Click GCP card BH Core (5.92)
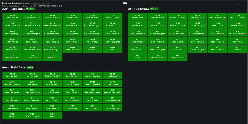The height and width of the screenshot is (124, 248). click(238, 49)
